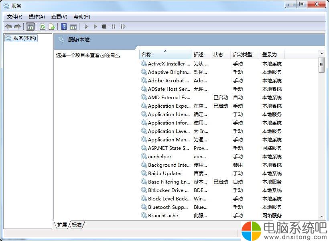This screenshot has height=241, width=329.
Task: Click 自动 startup type in Base Filtering row
Action: coord(238,182)
